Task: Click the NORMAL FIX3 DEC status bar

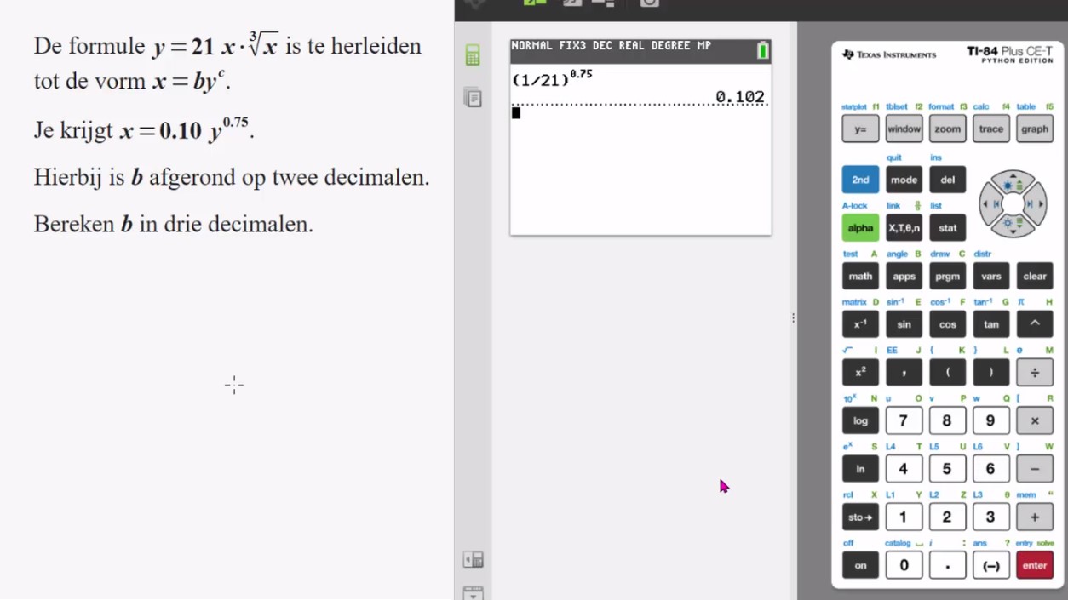Action: [640, 51]
